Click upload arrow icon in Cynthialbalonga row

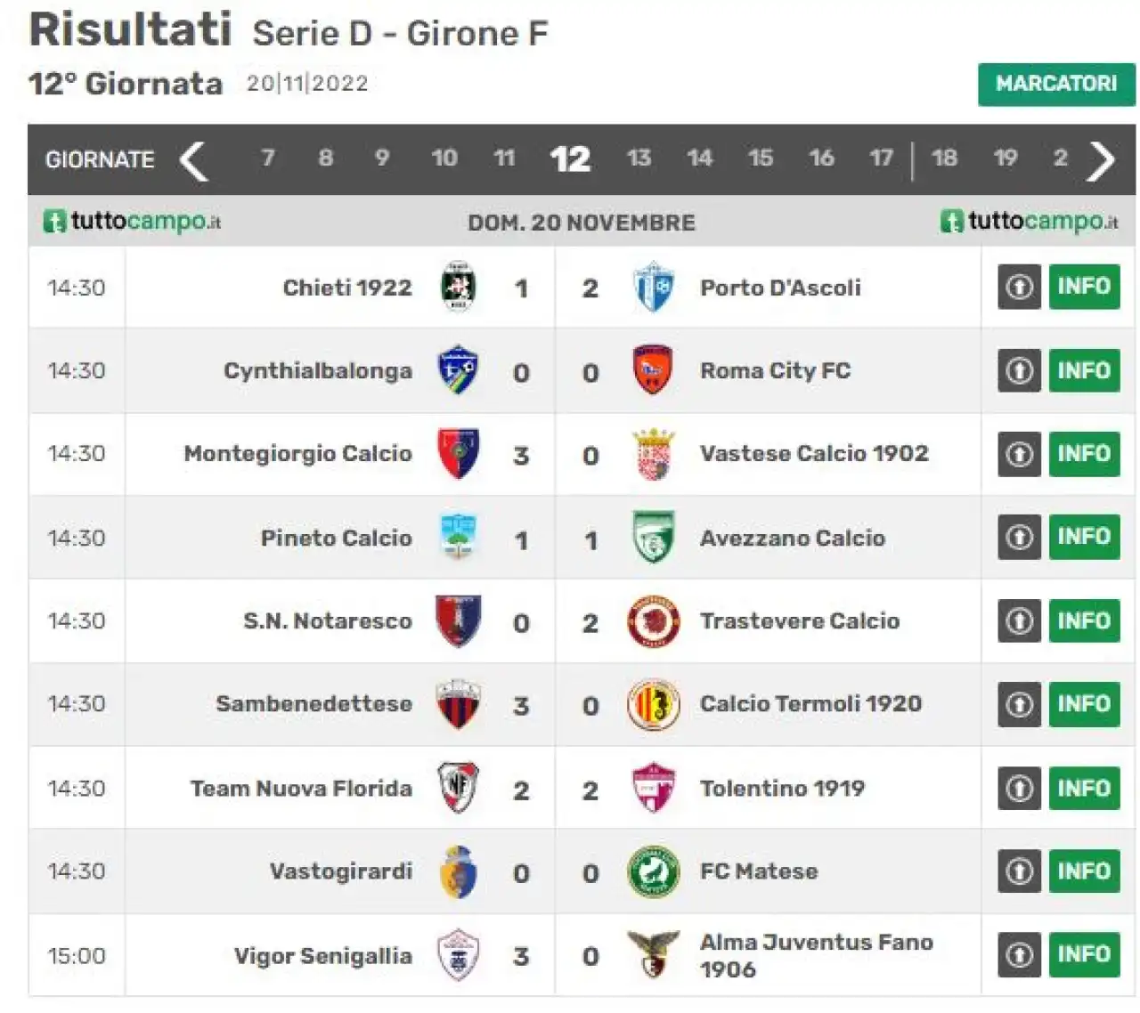[x=1020, y=370]
